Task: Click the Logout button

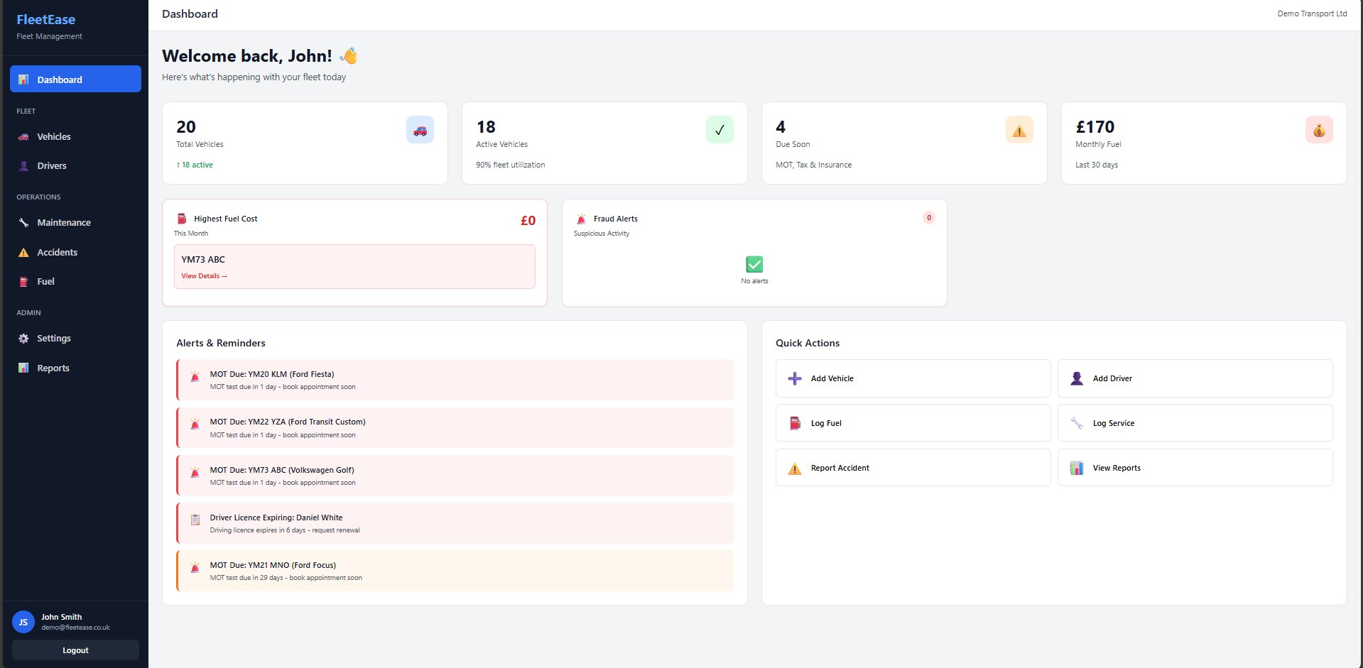Action: coord(75,650)
